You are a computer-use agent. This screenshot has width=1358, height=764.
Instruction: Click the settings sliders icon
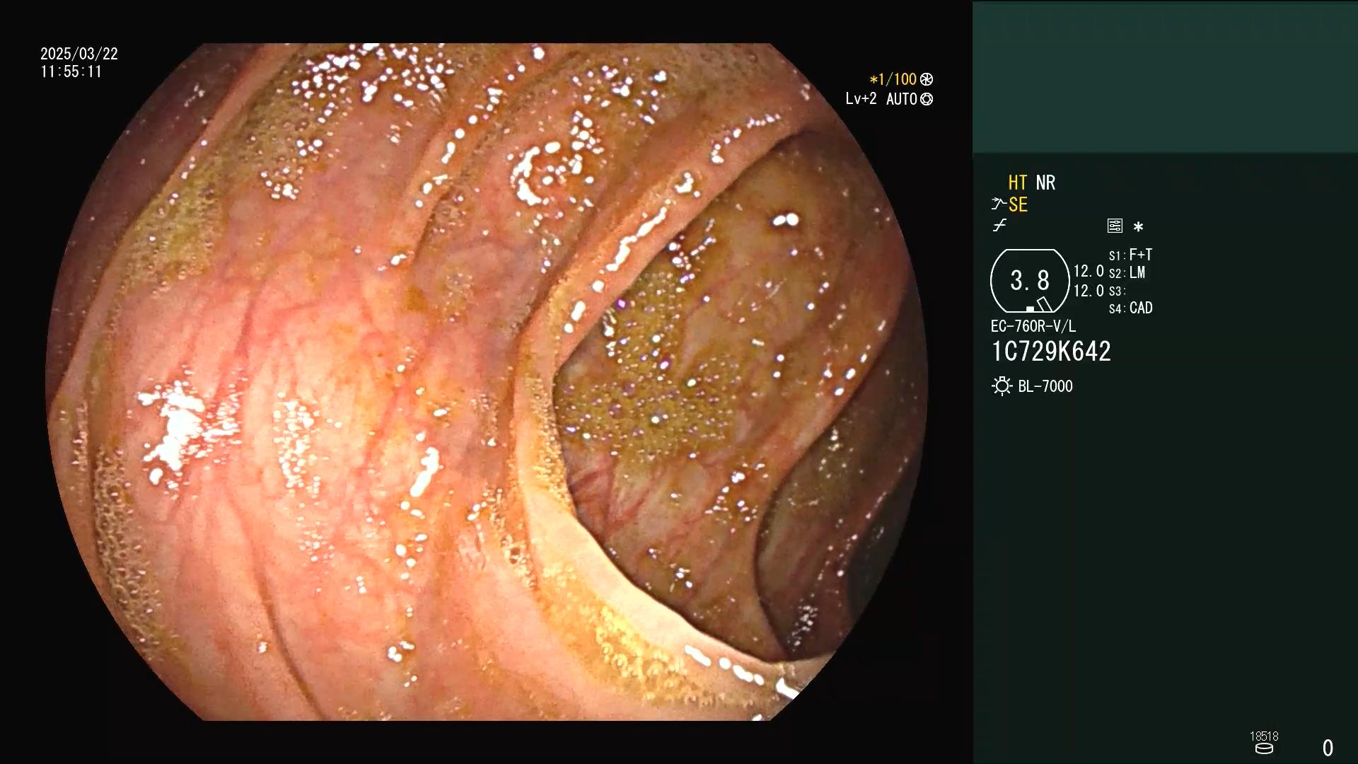tap(1115, 226)
